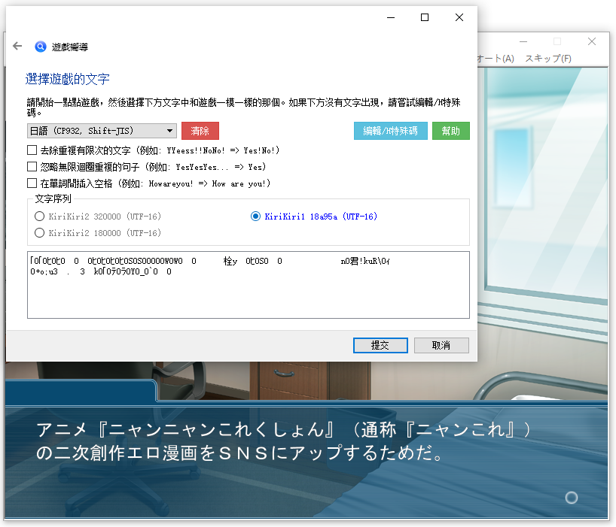616x527 pixels.
Task: Click the circle advance indicator in game message box
Action: [572, 498]
